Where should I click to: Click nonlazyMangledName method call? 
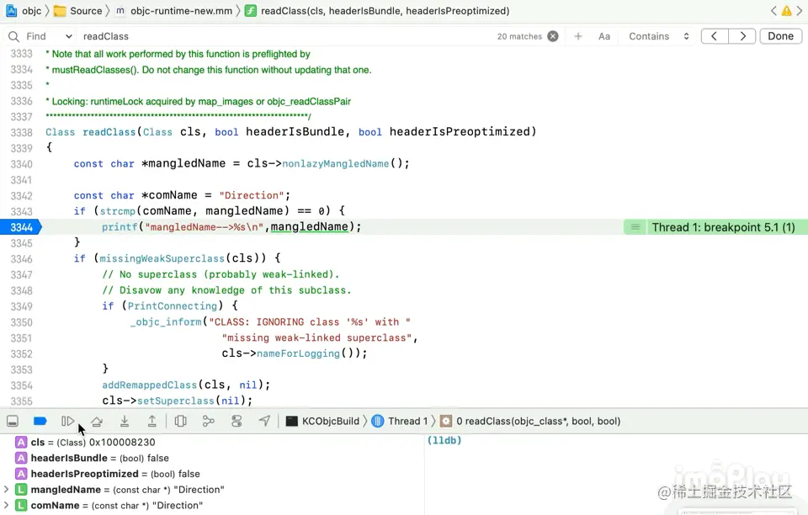[336, 164]
